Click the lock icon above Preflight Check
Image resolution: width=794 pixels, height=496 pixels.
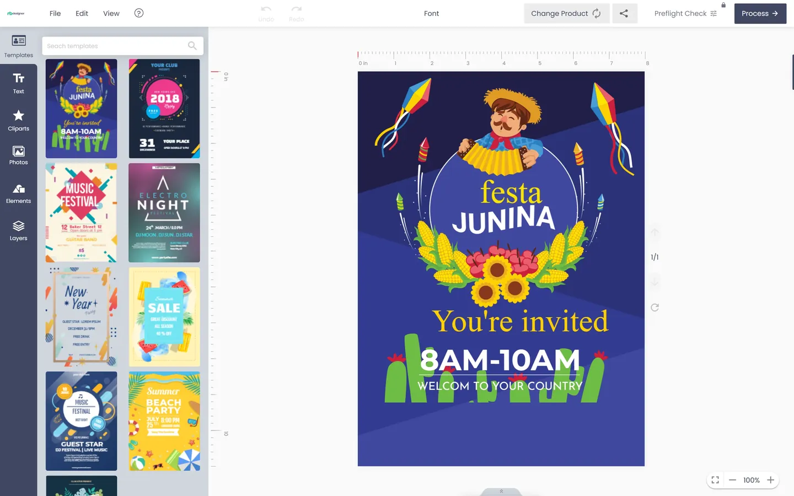click(723, 5)
